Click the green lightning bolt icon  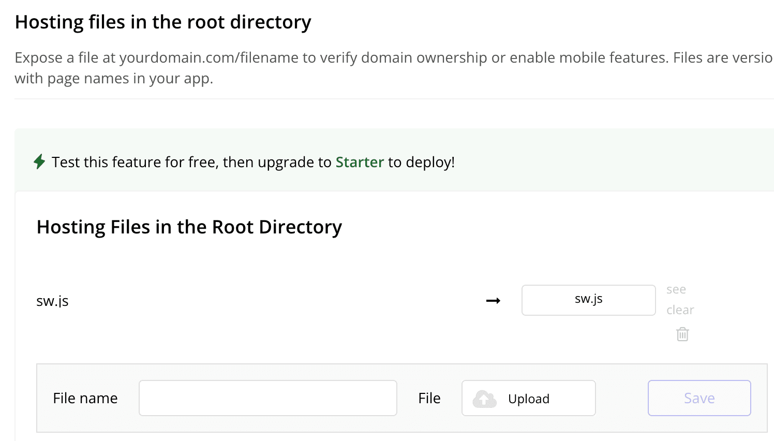(x=39, y=162)
